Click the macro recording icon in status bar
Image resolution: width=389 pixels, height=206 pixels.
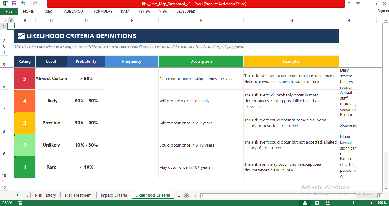[x=20, y=203]
